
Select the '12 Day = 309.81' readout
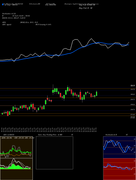tap(11, 5)
